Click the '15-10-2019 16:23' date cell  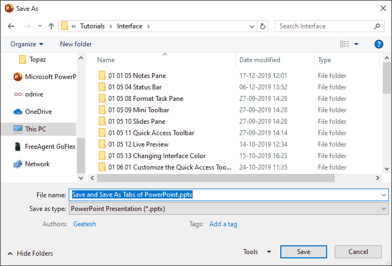click(263, 156)
